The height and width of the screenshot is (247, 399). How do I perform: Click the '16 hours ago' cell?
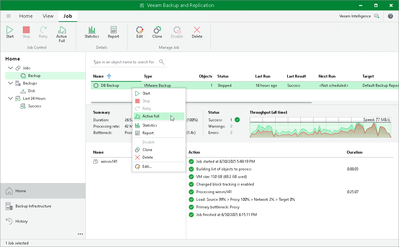[x=266, y=85]
